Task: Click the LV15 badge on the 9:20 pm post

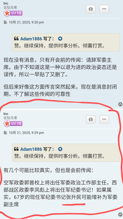Action: (13, 13)
